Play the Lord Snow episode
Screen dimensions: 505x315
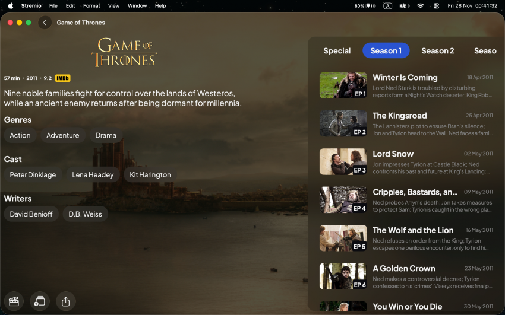pos(393,154)
